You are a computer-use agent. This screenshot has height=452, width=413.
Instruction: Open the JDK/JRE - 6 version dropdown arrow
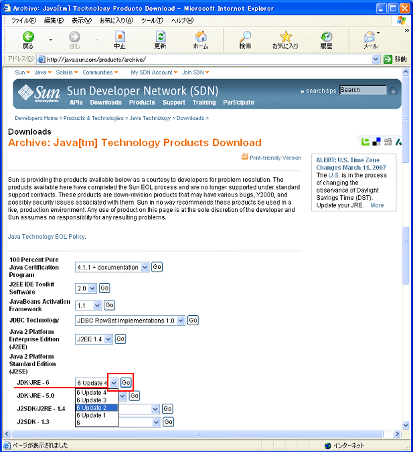(x=114, y=383)
